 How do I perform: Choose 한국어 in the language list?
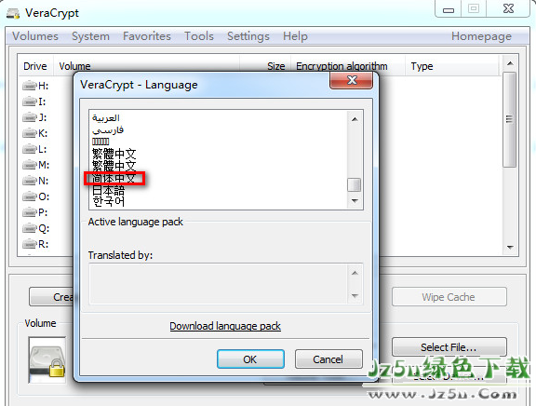pyautogui.click(x=108, y=201)
